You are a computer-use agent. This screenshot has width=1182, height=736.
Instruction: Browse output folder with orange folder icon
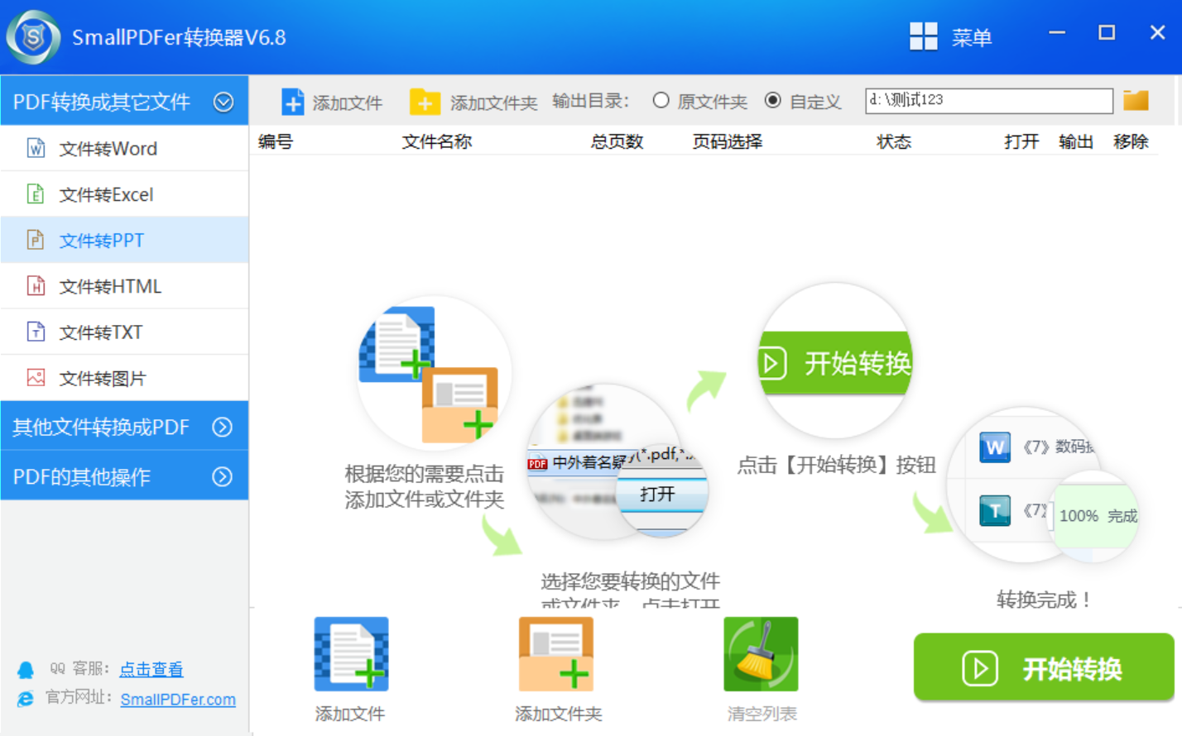pyautogui.click(x=1136, y=100)
